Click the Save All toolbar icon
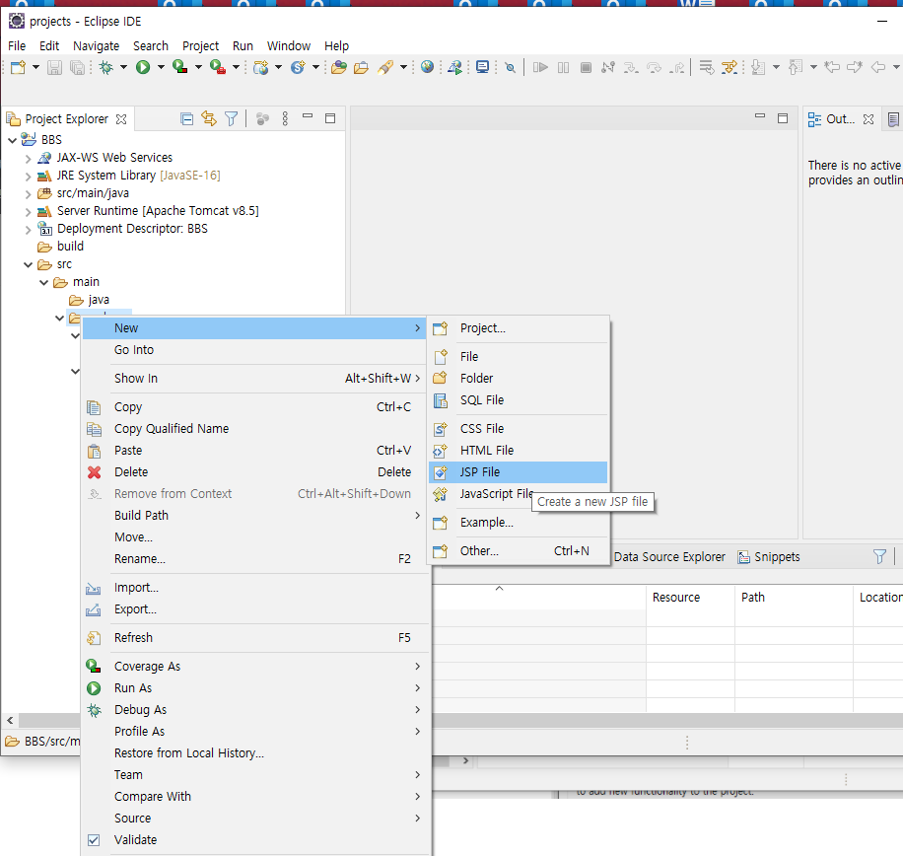903x856 pixels. pos(77,67)
